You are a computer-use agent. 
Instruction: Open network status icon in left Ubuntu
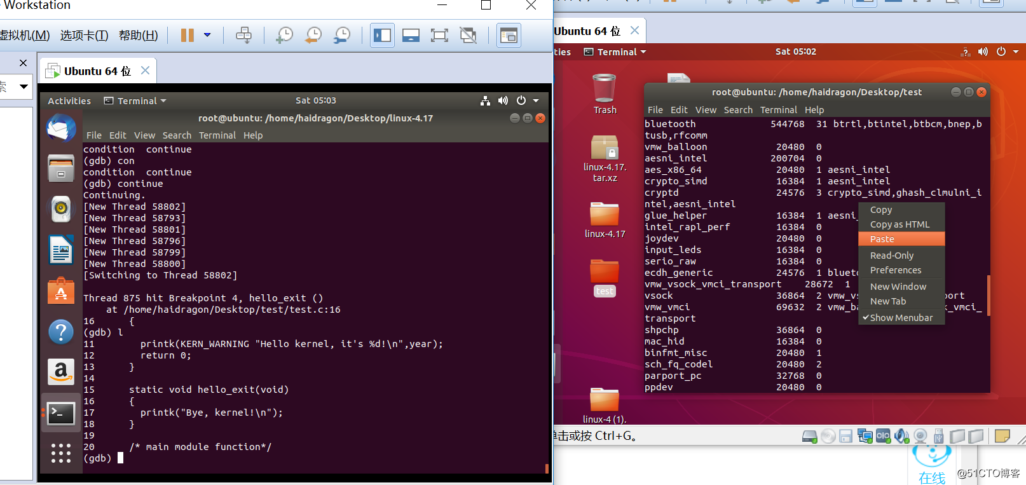(485, 100)
